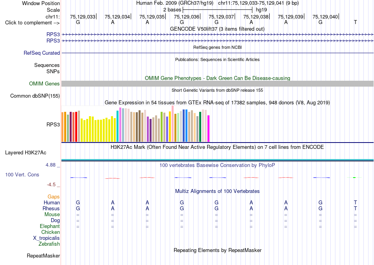Screen dimensions: 374x265
Task: Select the Chicken species row label
Action: pyautogui.click(x=50, y=232)
